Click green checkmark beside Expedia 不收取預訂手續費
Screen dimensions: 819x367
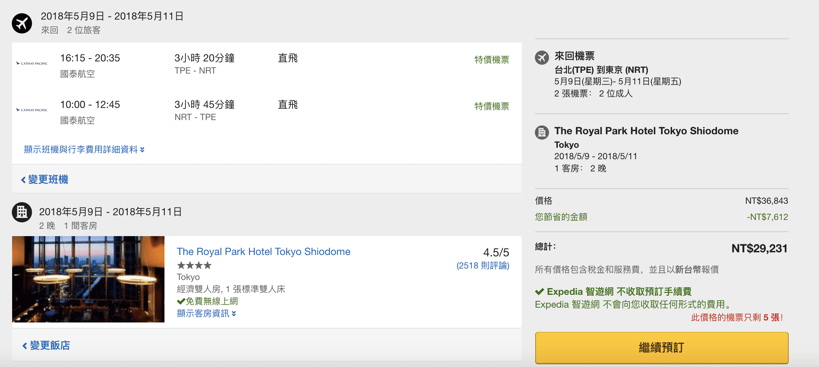tap(540, 291)
